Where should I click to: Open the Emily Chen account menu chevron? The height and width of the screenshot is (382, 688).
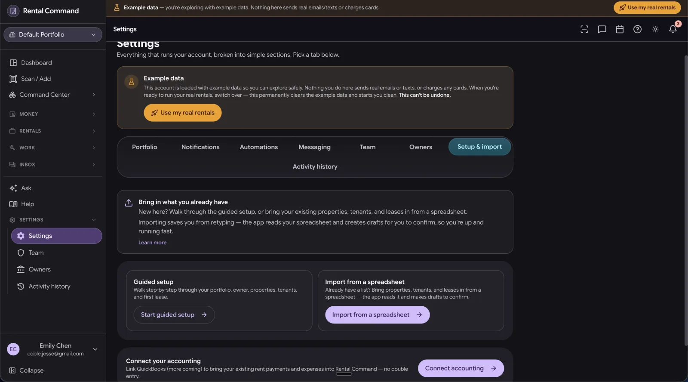[95, 349]
